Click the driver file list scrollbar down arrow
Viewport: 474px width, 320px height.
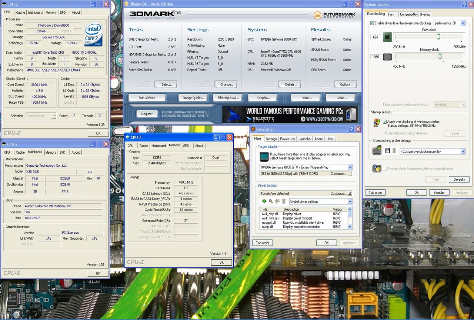pyautogui.click(x=350, y=227)
